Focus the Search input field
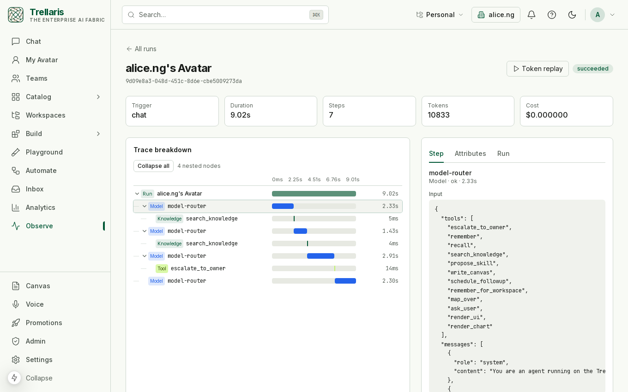This screenshot has height=392, width=628. coord(225,15)
